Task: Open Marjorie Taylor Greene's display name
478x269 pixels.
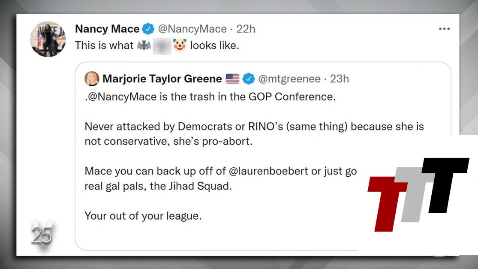Action: [162, 79]
